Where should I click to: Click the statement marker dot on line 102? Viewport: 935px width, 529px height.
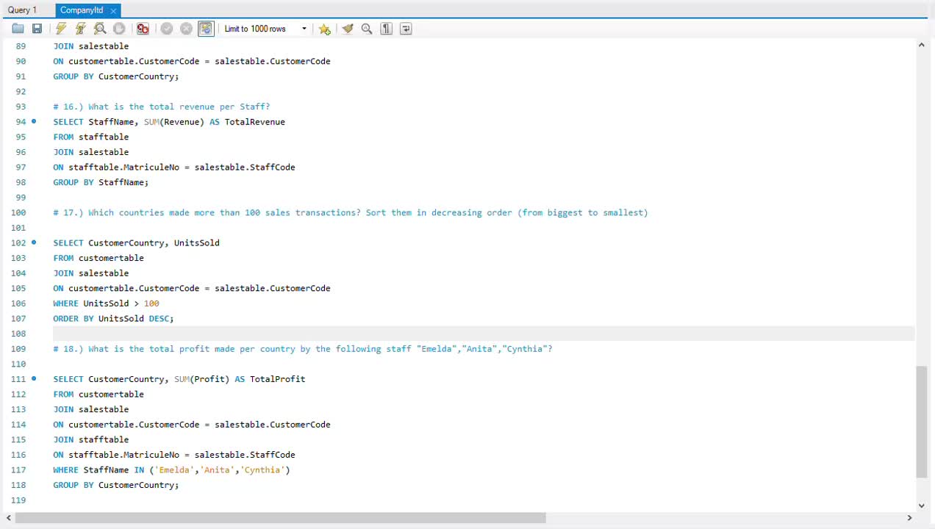[34, 242]
